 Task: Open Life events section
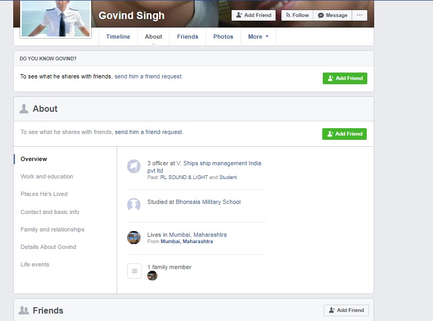(35, 264)
